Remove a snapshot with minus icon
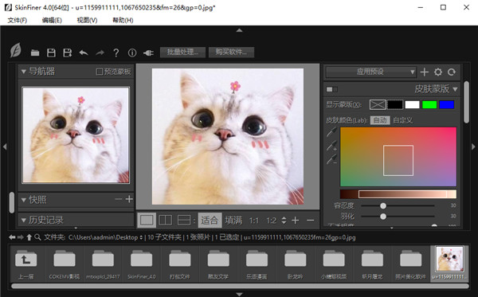The width and height of the screenshot is (478, 297). pyautogui.click(x=118, y=199)
